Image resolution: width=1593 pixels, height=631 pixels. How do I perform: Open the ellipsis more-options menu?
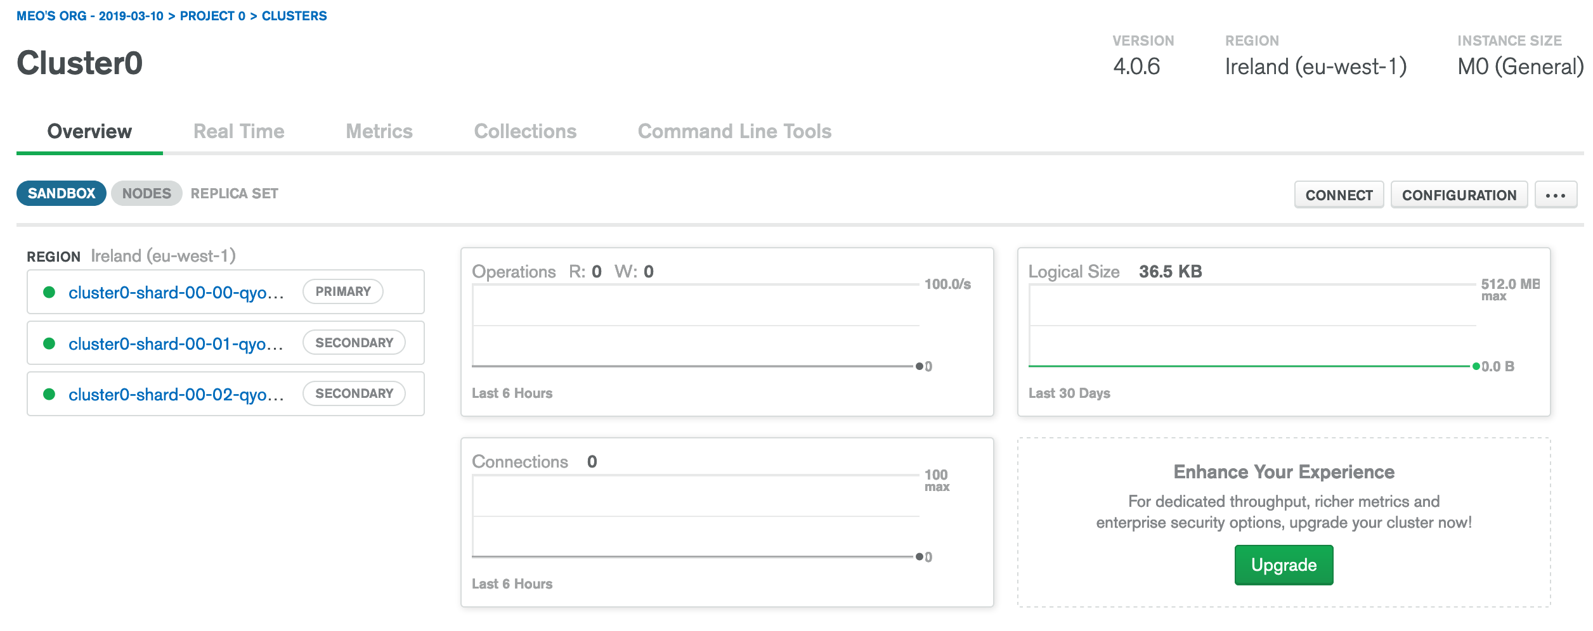tap(1555, 195)
